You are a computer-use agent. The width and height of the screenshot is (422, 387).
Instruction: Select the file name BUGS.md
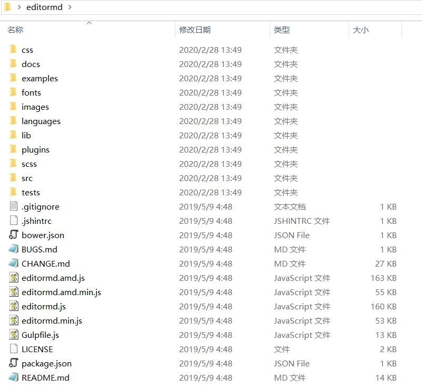click(x=40, y=249)
